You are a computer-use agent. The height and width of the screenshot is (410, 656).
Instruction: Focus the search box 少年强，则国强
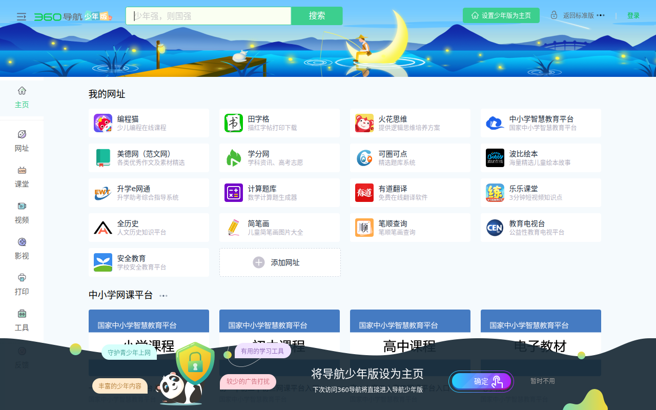(209, 16)
